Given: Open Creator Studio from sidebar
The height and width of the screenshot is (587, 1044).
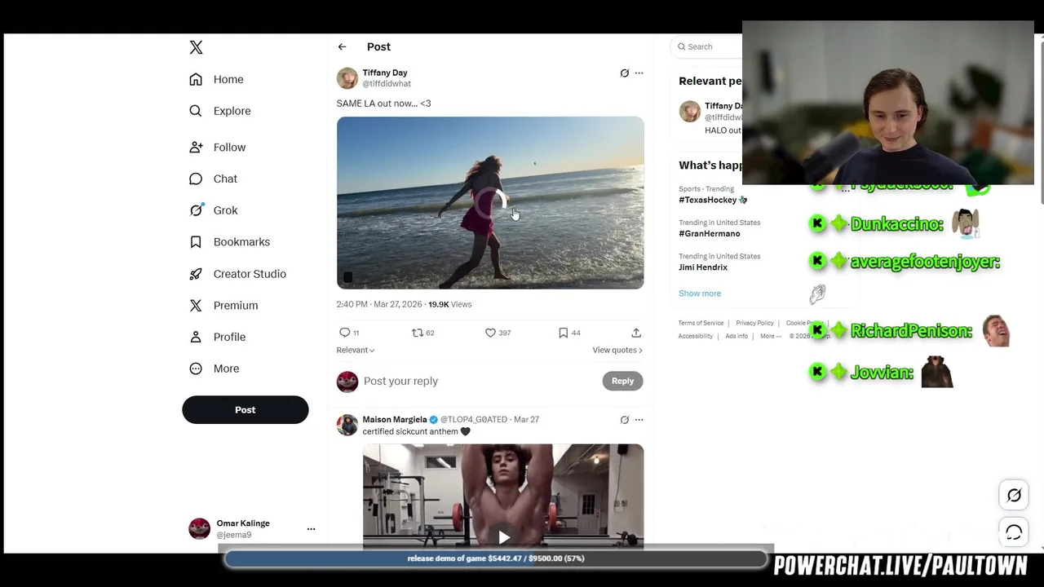Looking at the screenshot, I should pyautogui.click(x=237, y=274).
